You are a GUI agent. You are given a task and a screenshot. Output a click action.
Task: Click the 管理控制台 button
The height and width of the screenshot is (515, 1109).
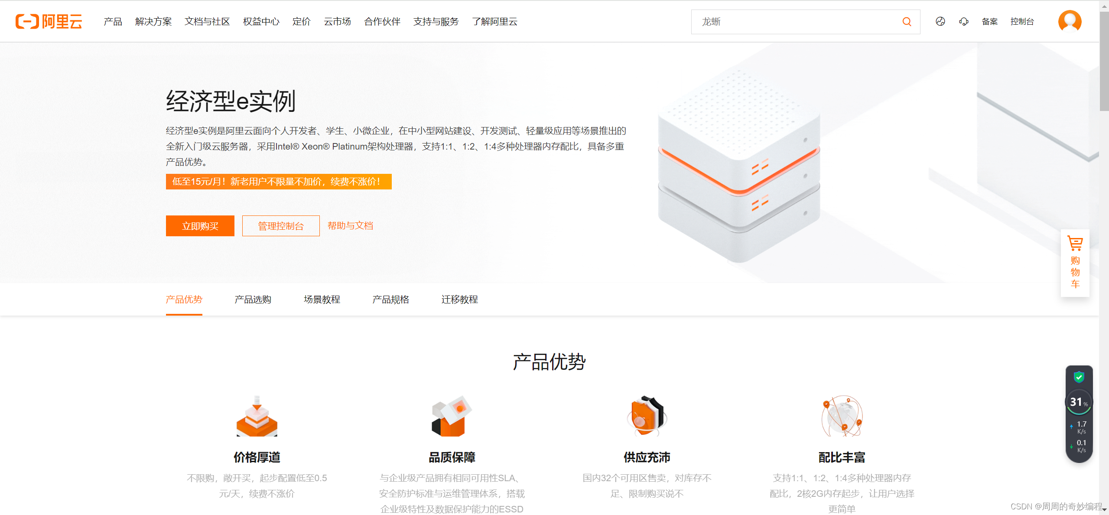281,226
